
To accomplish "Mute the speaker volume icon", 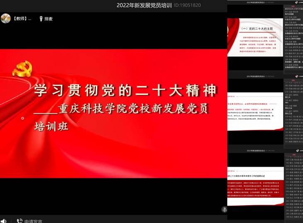I will (x=3, y=221).
